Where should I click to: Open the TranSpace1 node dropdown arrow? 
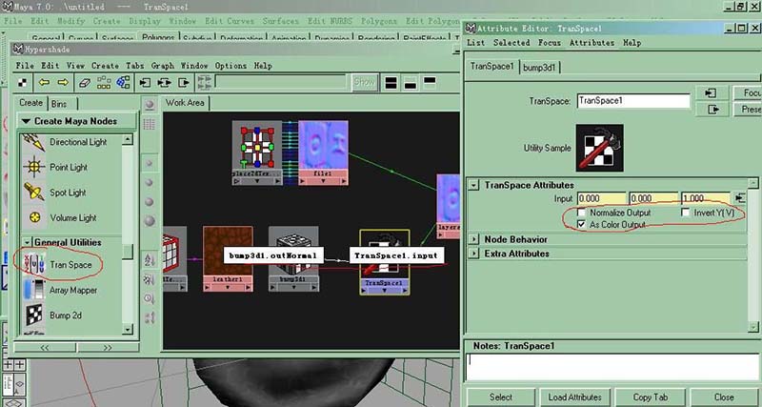pos(385,291)
